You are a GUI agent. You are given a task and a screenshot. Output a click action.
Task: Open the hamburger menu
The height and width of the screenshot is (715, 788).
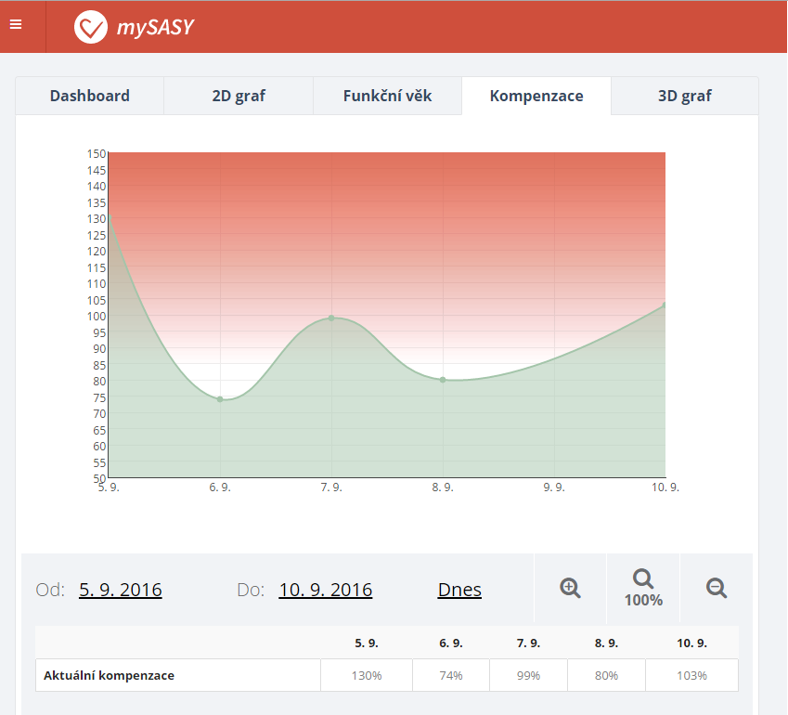16,25
